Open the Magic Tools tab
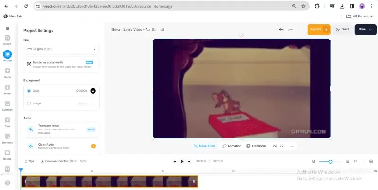This screenshot has width=378, height=190. (205, 146)
